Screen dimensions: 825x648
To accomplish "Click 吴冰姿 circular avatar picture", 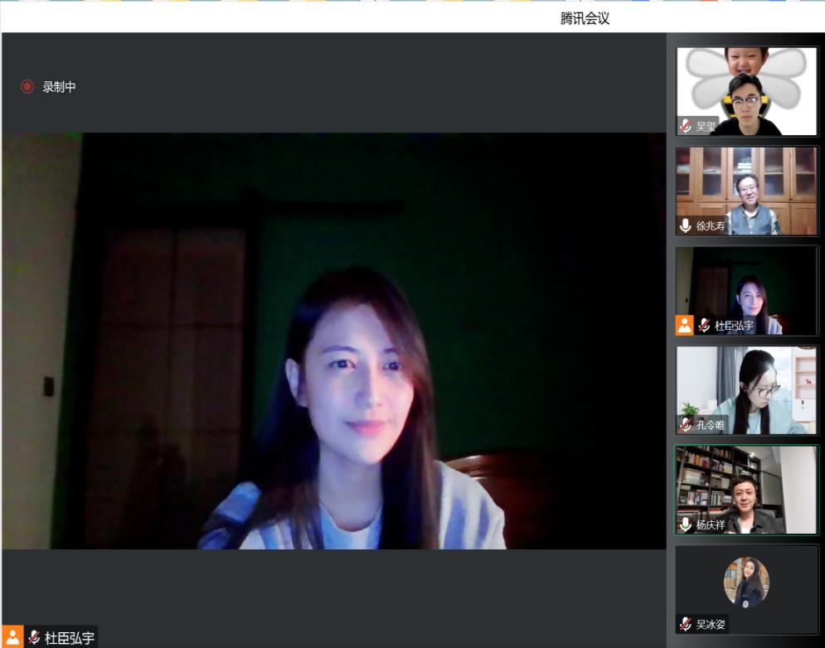I will (x=746, y=582).
